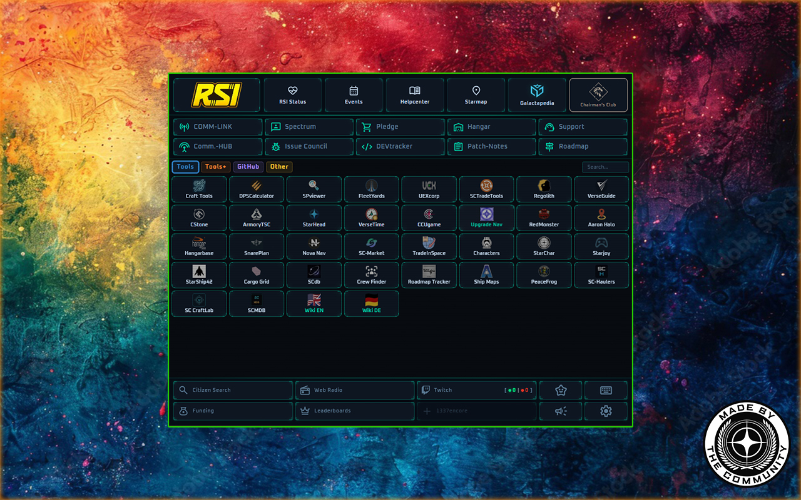This screenshot has height=500, width=801.
Task: Open the UEXcorp tool
Action: coord(429,189)
